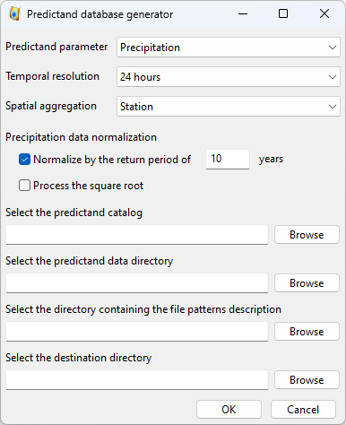This screenshot has height=425, width=346.
Task: Click the predictand data directory field
Action: click(137, 283)
